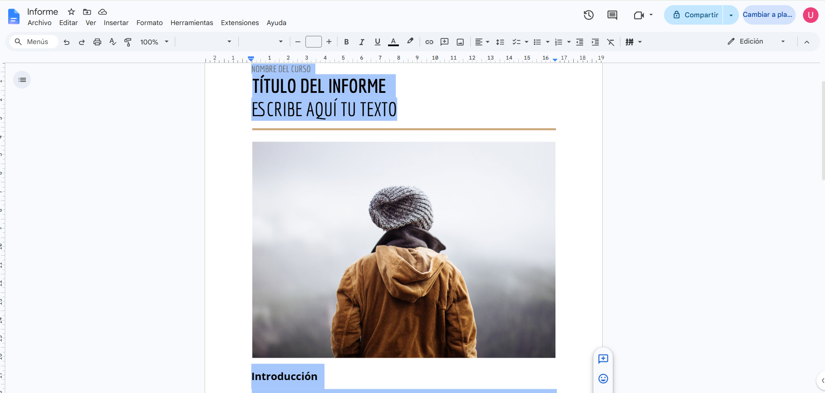The height and width of the screenshot is (393, 825).
Task: Activate paint format tool
Action: coord(128,42)
